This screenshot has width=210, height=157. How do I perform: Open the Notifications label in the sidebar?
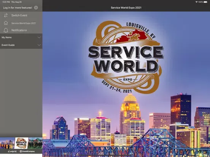point(19,30)
